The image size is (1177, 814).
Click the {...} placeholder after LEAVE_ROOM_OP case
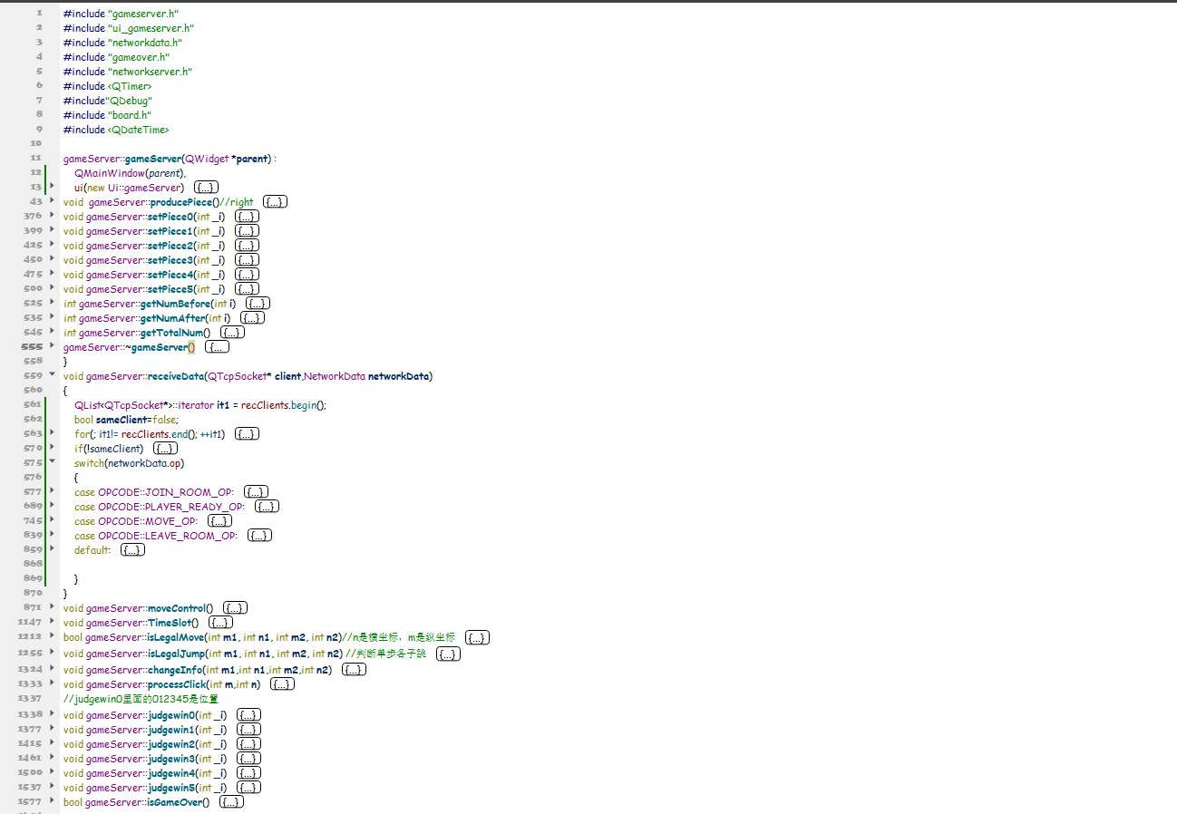260,536
